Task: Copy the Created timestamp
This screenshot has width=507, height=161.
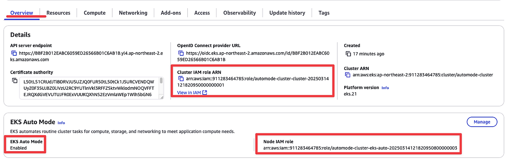Action: pos(348,54)
